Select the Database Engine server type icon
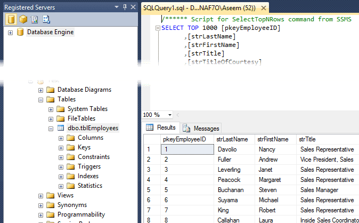Viewport: 359px width, 223px height. pos(11,20)
